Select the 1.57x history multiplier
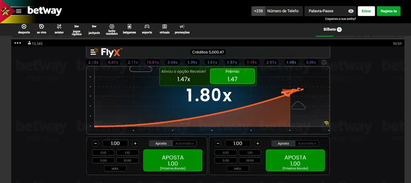The width and height of the screenshot is (411, 183). [x=232, y=62]
